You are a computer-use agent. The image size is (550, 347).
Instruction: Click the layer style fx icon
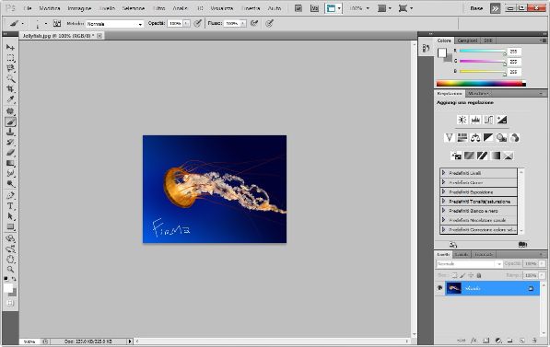[474, 341]
